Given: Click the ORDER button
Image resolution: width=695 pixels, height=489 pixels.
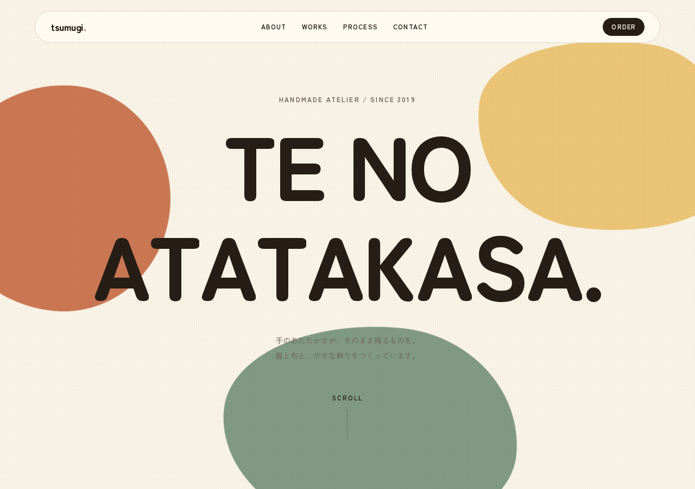Looking at the screenshot, I should 623,27.
